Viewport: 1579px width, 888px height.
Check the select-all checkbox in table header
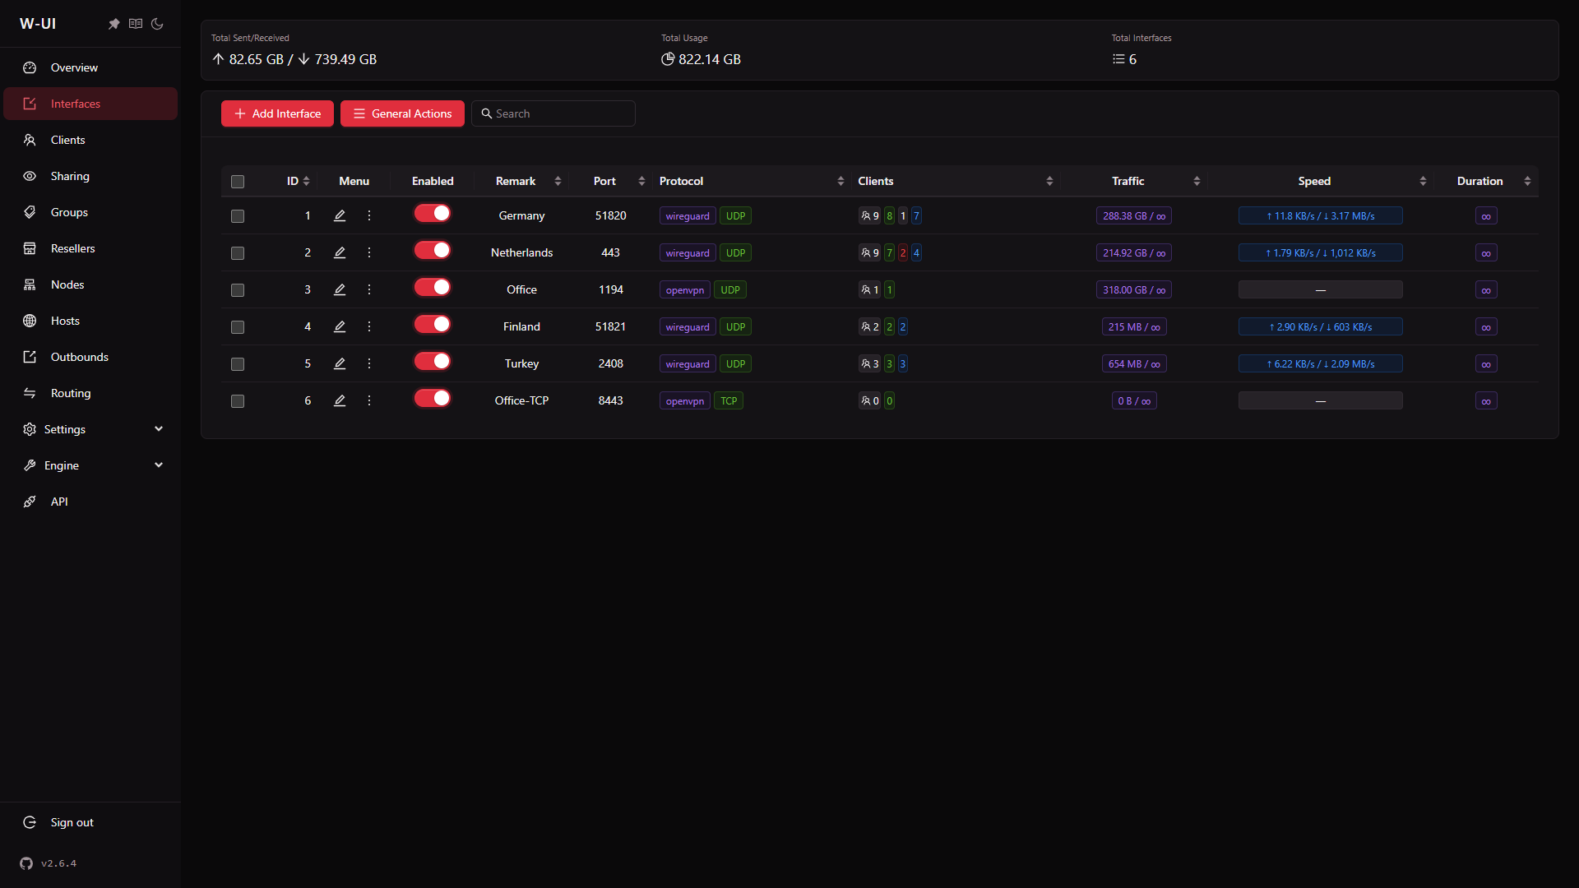click(238, 182)
